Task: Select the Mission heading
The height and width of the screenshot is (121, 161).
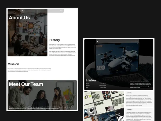Action: click(13, 64)
